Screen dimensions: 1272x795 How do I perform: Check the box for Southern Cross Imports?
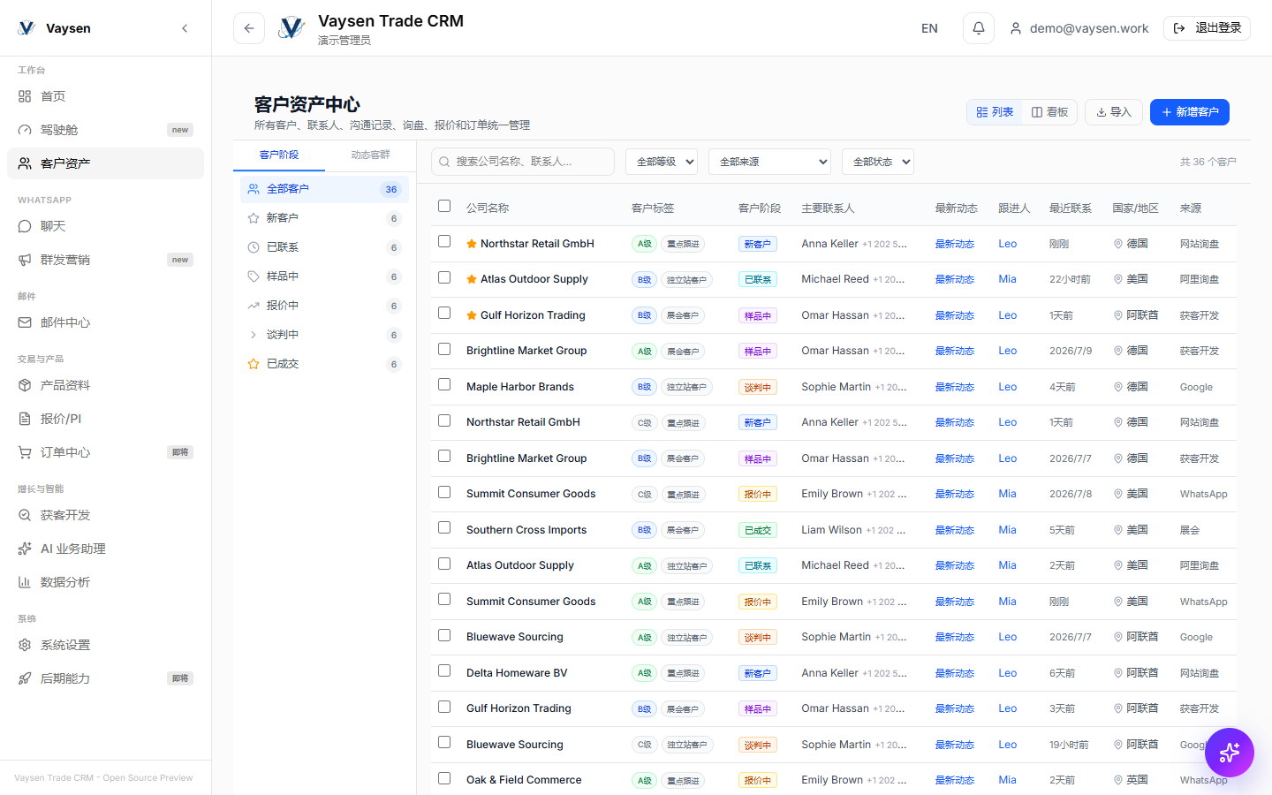pos(444,527)
